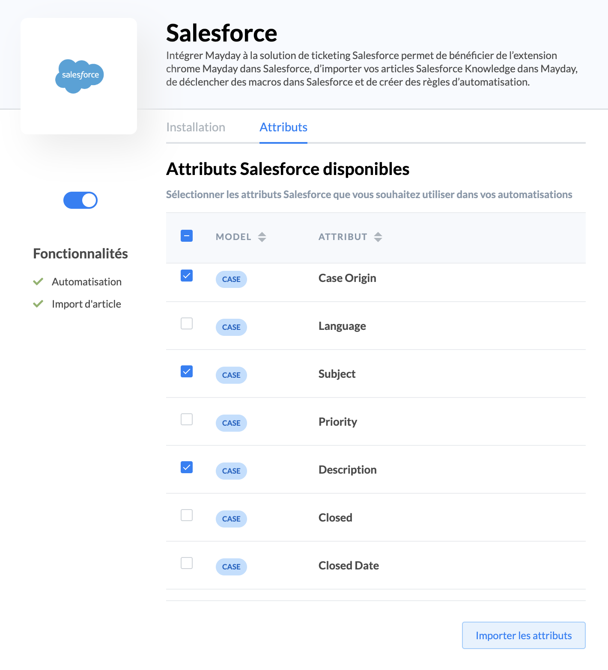Check the Language attribute checkbox

click(187, 323)
